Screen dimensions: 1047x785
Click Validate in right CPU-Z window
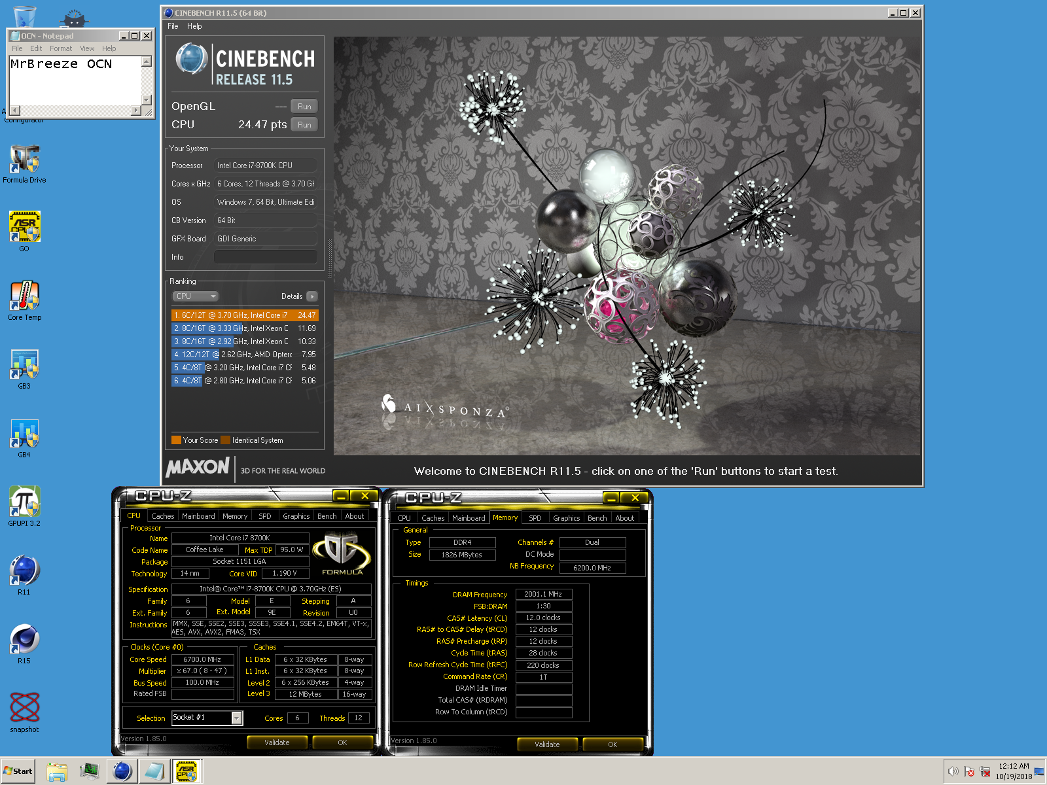(x=547, y=744)
